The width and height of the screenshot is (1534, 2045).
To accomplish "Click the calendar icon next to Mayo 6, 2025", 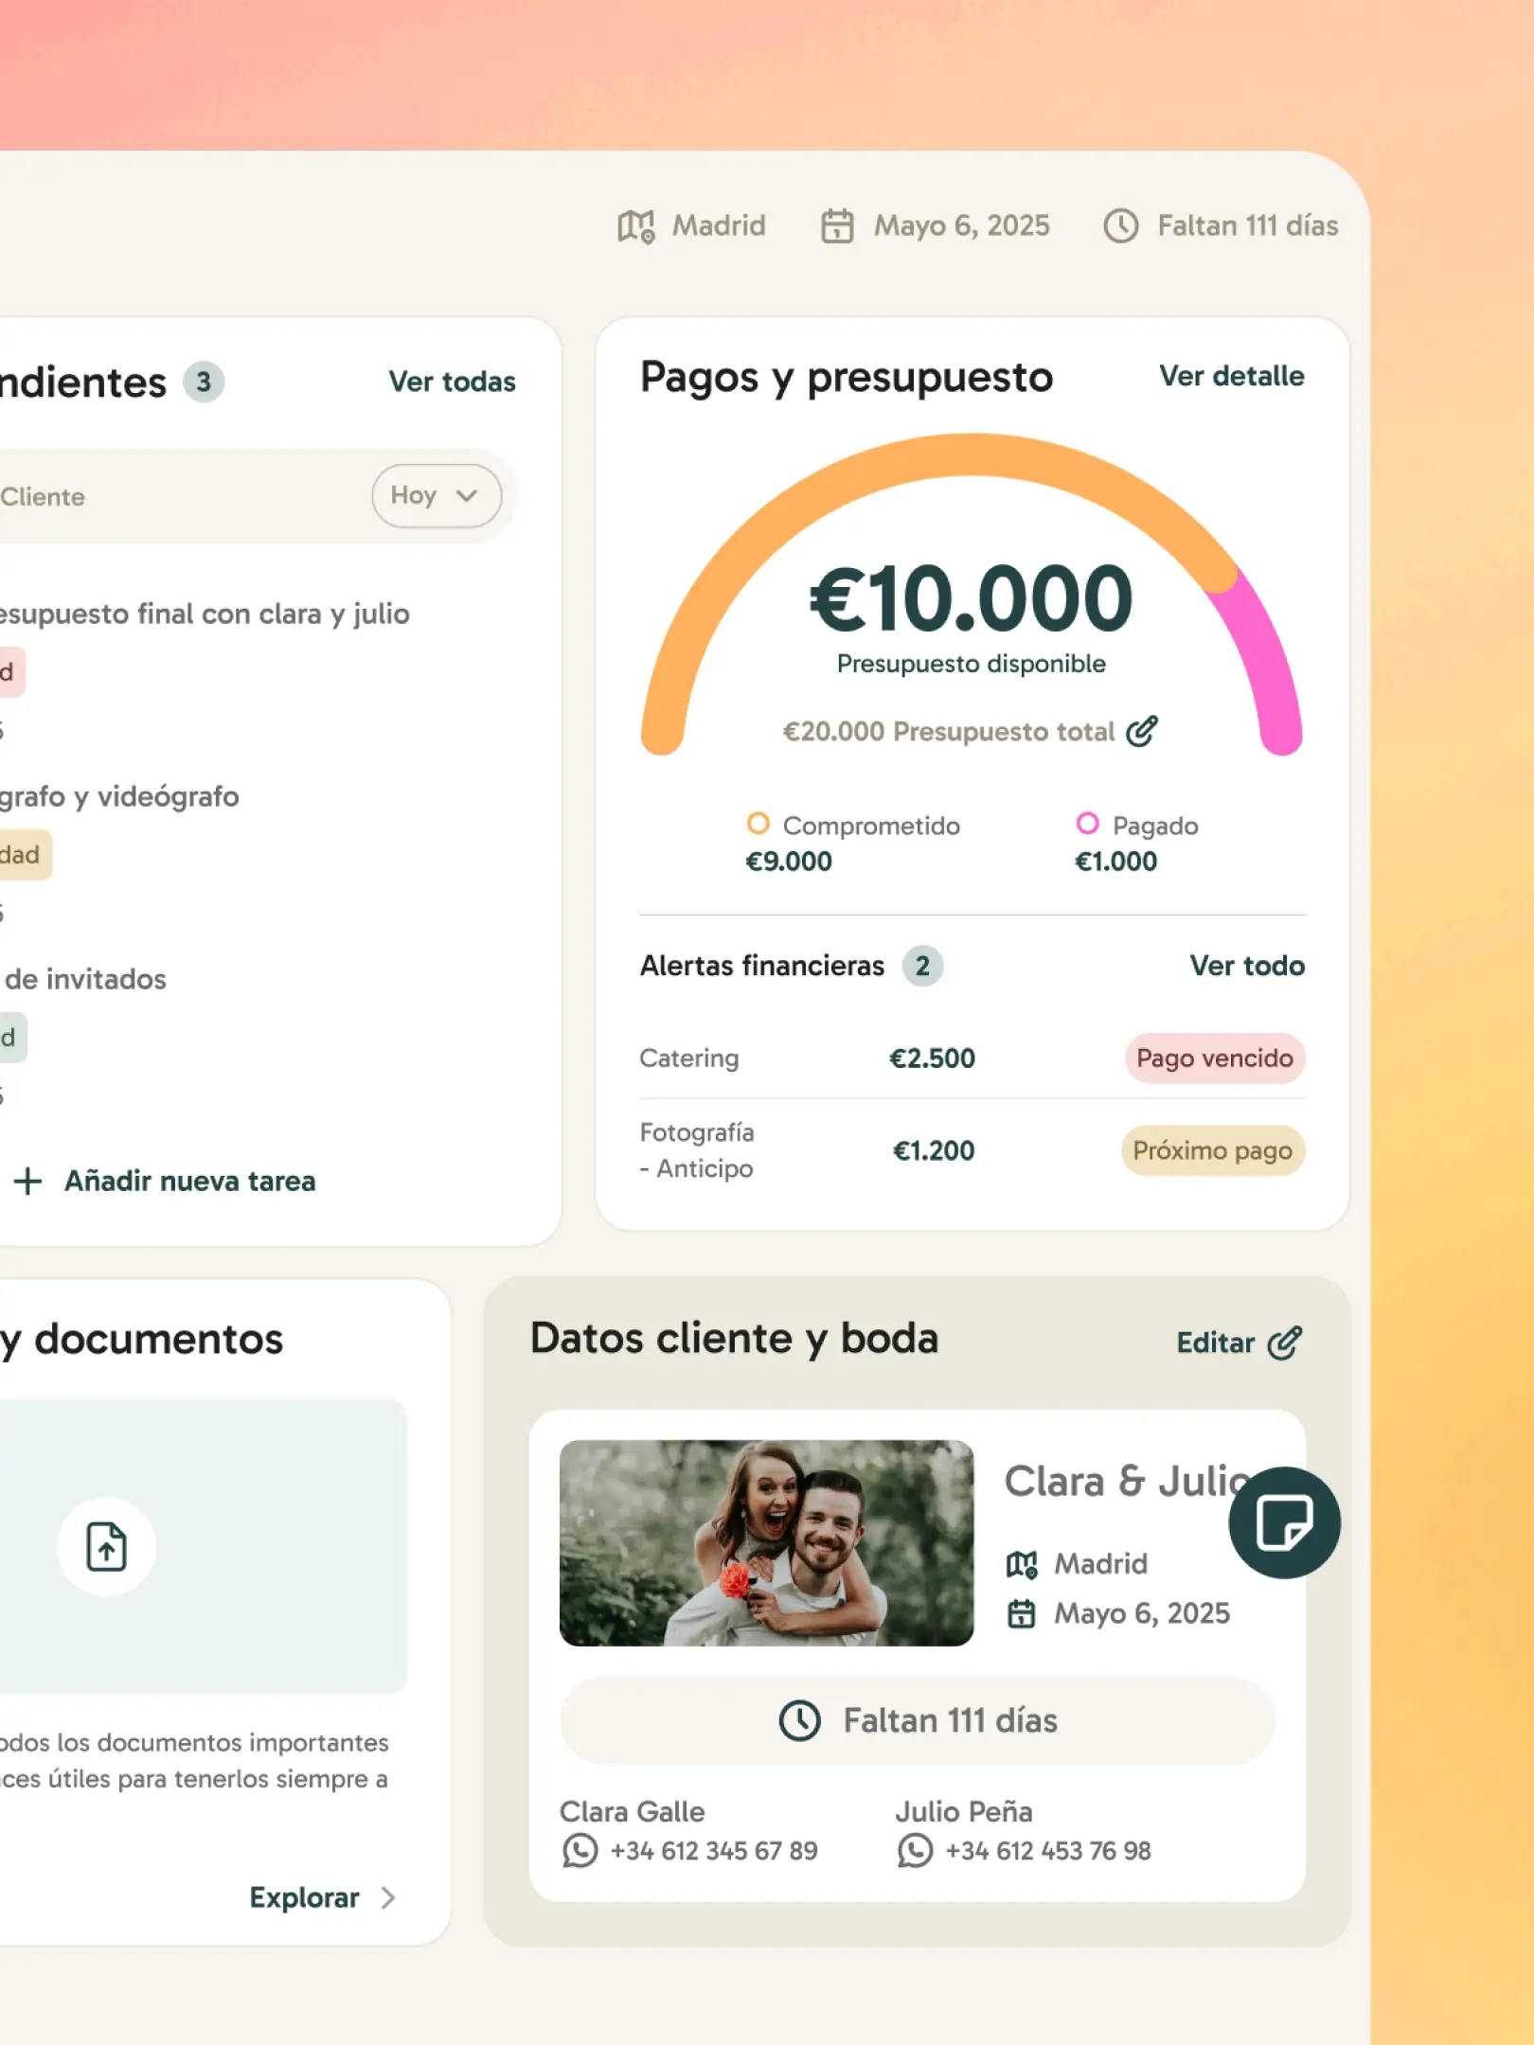I will pos(837,226).
